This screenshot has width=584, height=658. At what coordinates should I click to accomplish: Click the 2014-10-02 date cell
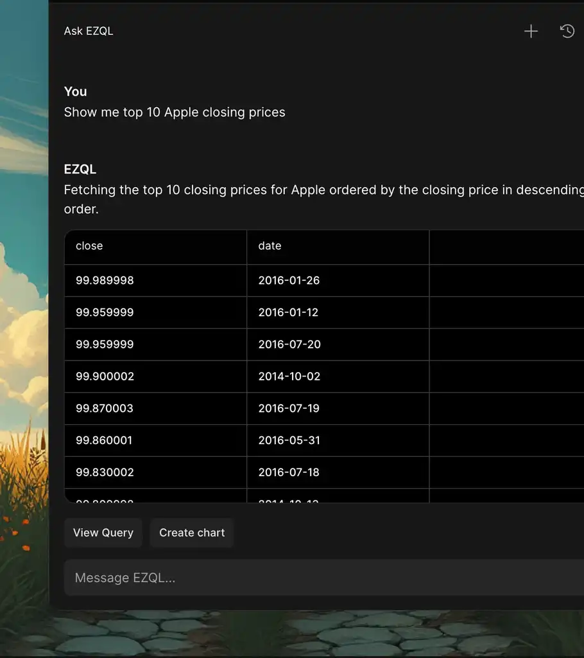coord(289,377)
